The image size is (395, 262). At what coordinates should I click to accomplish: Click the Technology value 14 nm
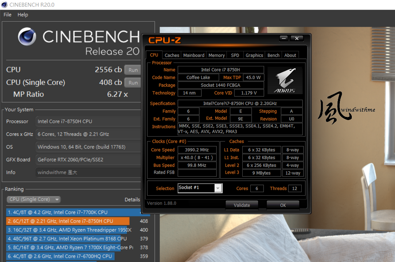(x=189, y=93)
